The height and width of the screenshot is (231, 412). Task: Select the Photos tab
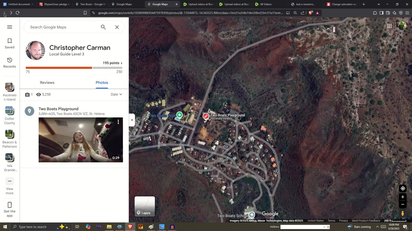tap(102, 82)
